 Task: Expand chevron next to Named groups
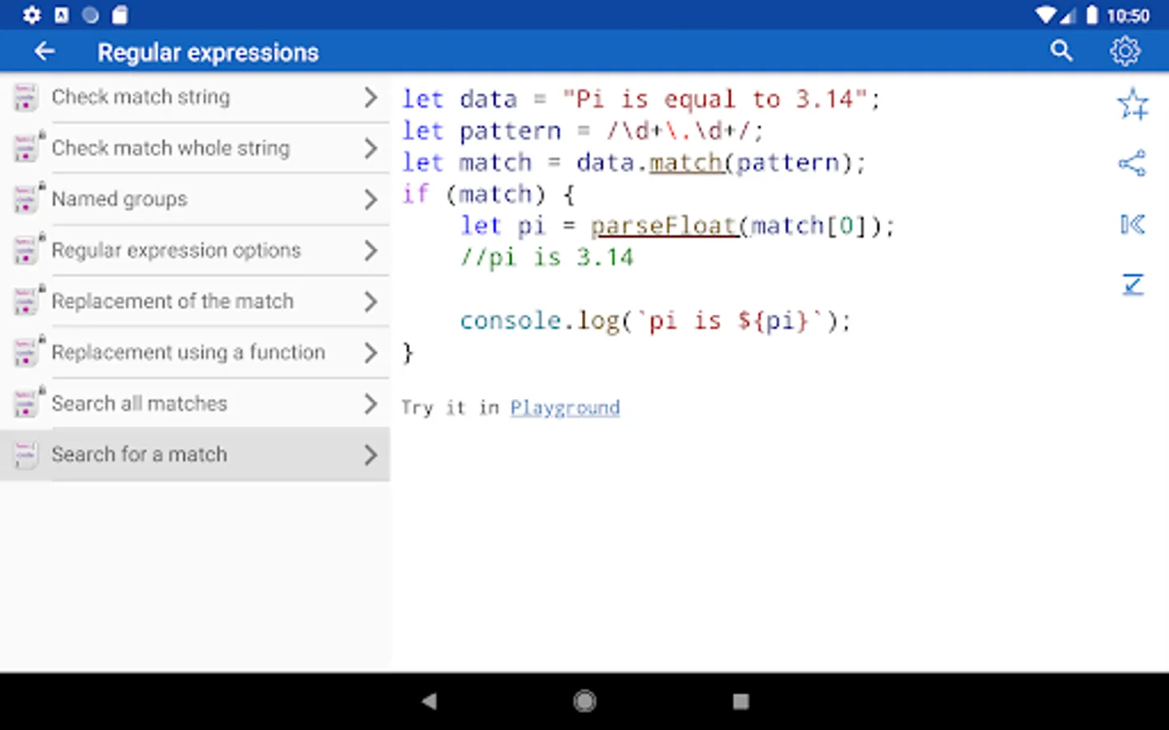[x=371, y=200]
